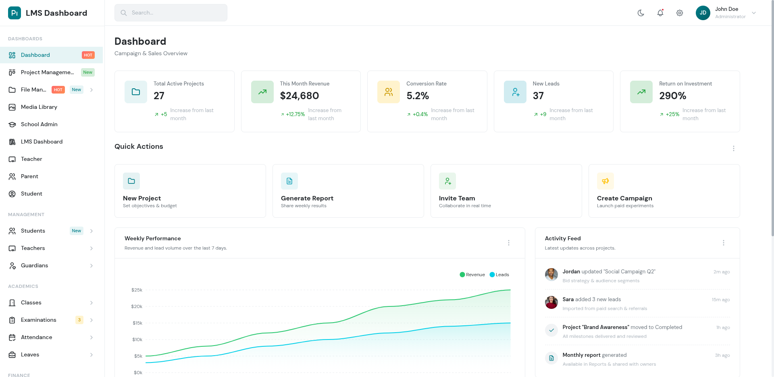Click the notification bell
Screen dimensions: 774x377
pyautogui.click(x=660, y=12)
